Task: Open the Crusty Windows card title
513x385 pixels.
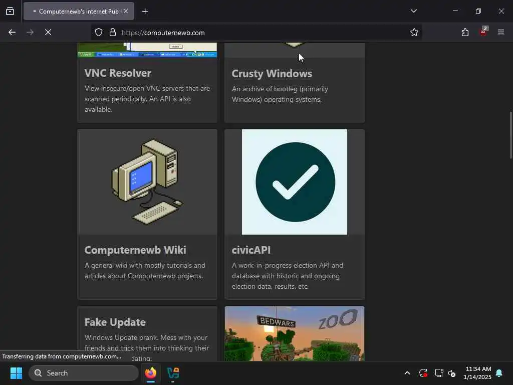Action: click(272, 74)
